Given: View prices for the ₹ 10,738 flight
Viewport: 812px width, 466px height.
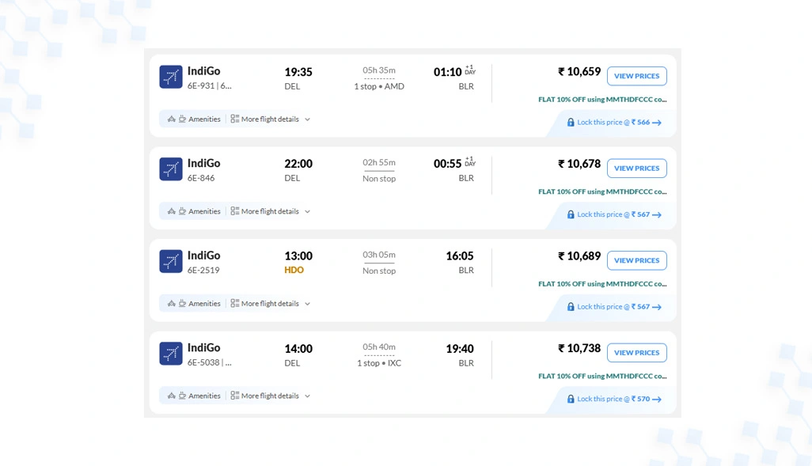Looking at the screenshot, I should (636, 353).
